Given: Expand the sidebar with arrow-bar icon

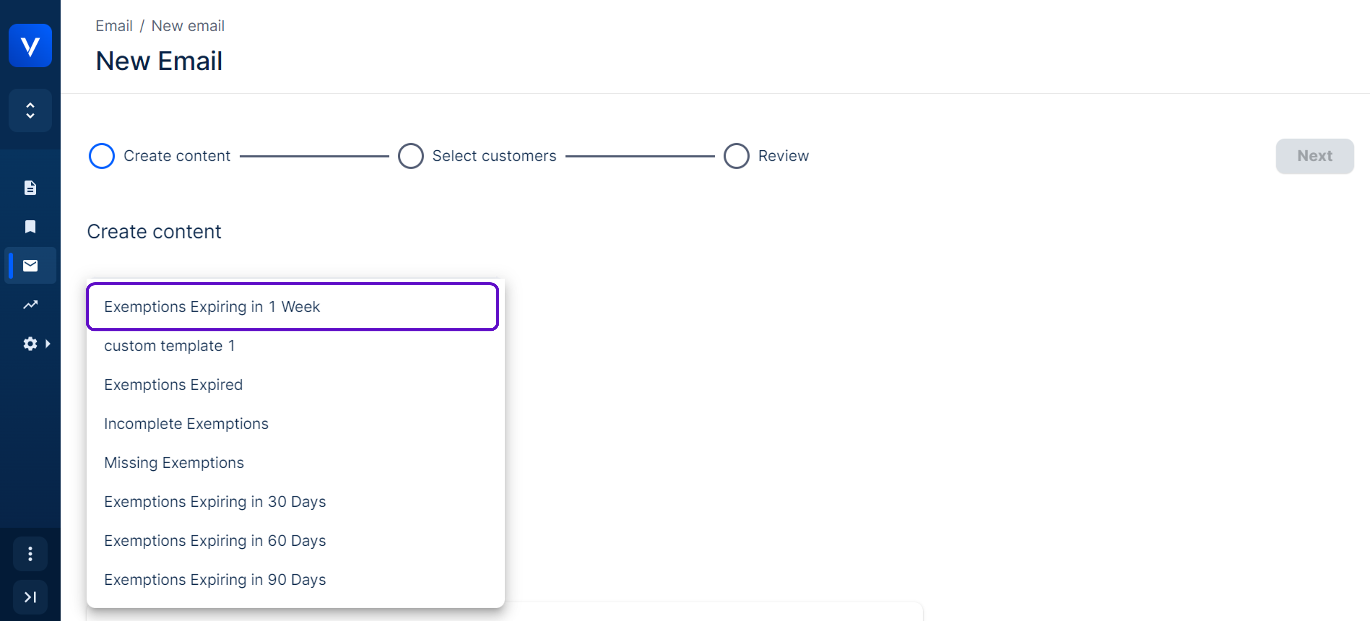Looking at the screenshot, I should [x=30, y=597].
